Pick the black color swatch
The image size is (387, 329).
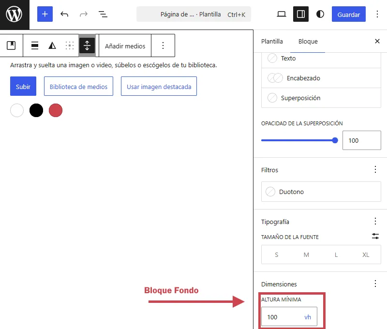[36, 110]
